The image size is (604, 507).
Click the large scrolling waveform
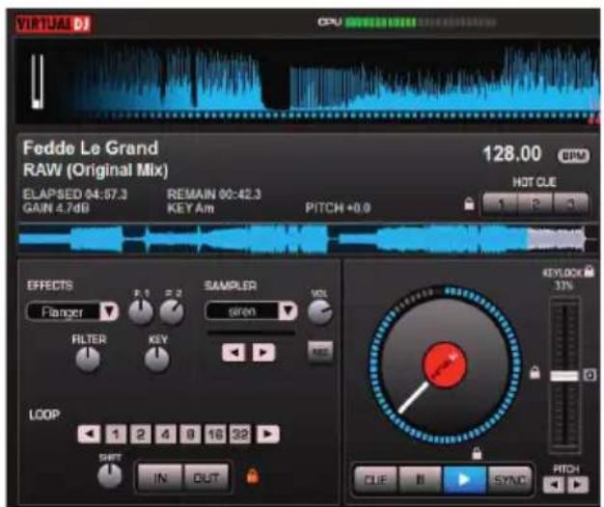[x=307, y=81]
